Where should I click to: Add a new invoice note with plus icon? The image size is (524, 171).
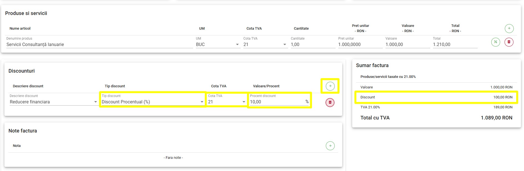tap(330, 146)
